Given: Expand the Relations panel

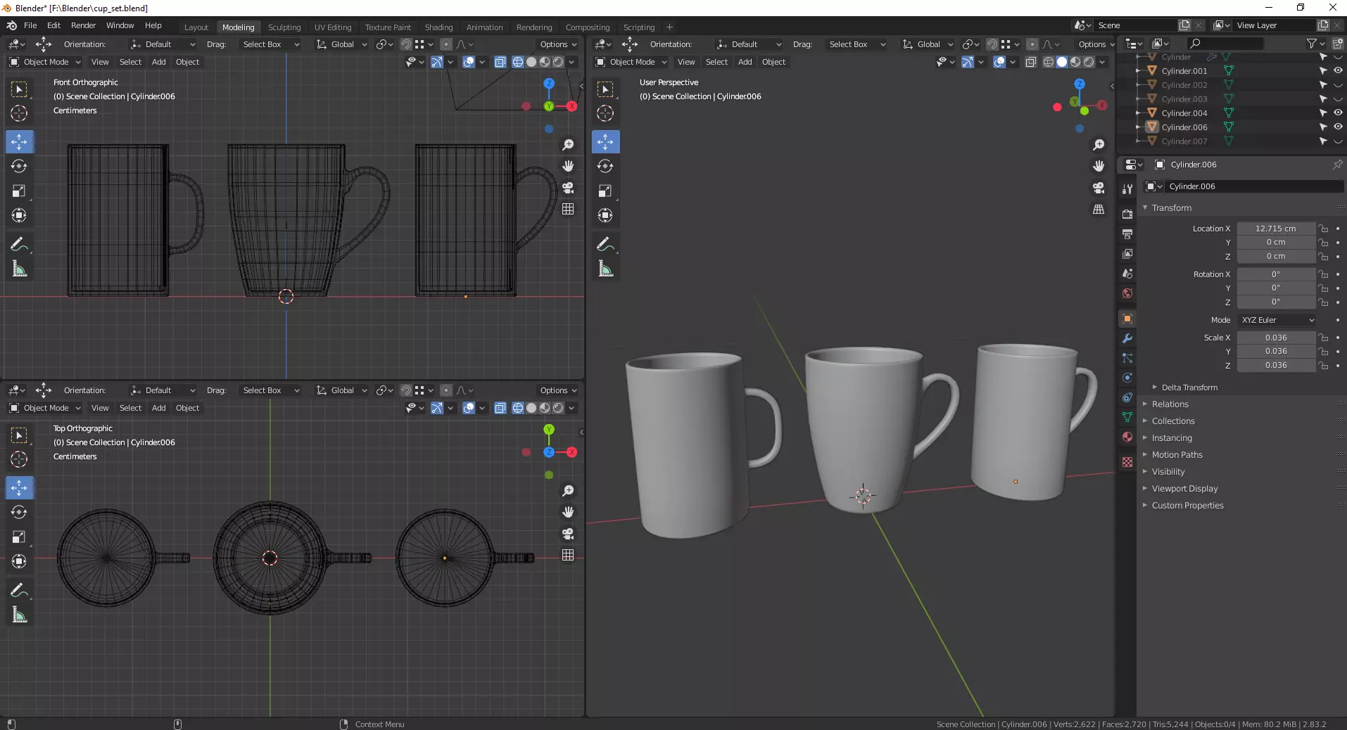Looking at the screenshot, I should click(x=1170, y=404).
